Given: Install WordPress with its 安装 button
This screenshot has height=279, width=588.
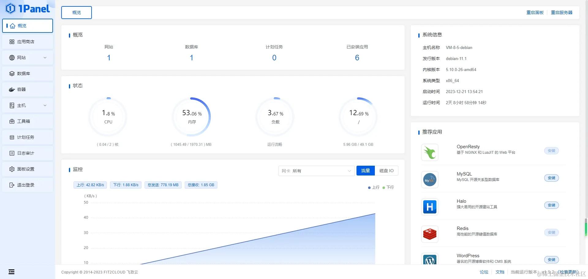Looking at the screenshot, I should tap(552, 260).
